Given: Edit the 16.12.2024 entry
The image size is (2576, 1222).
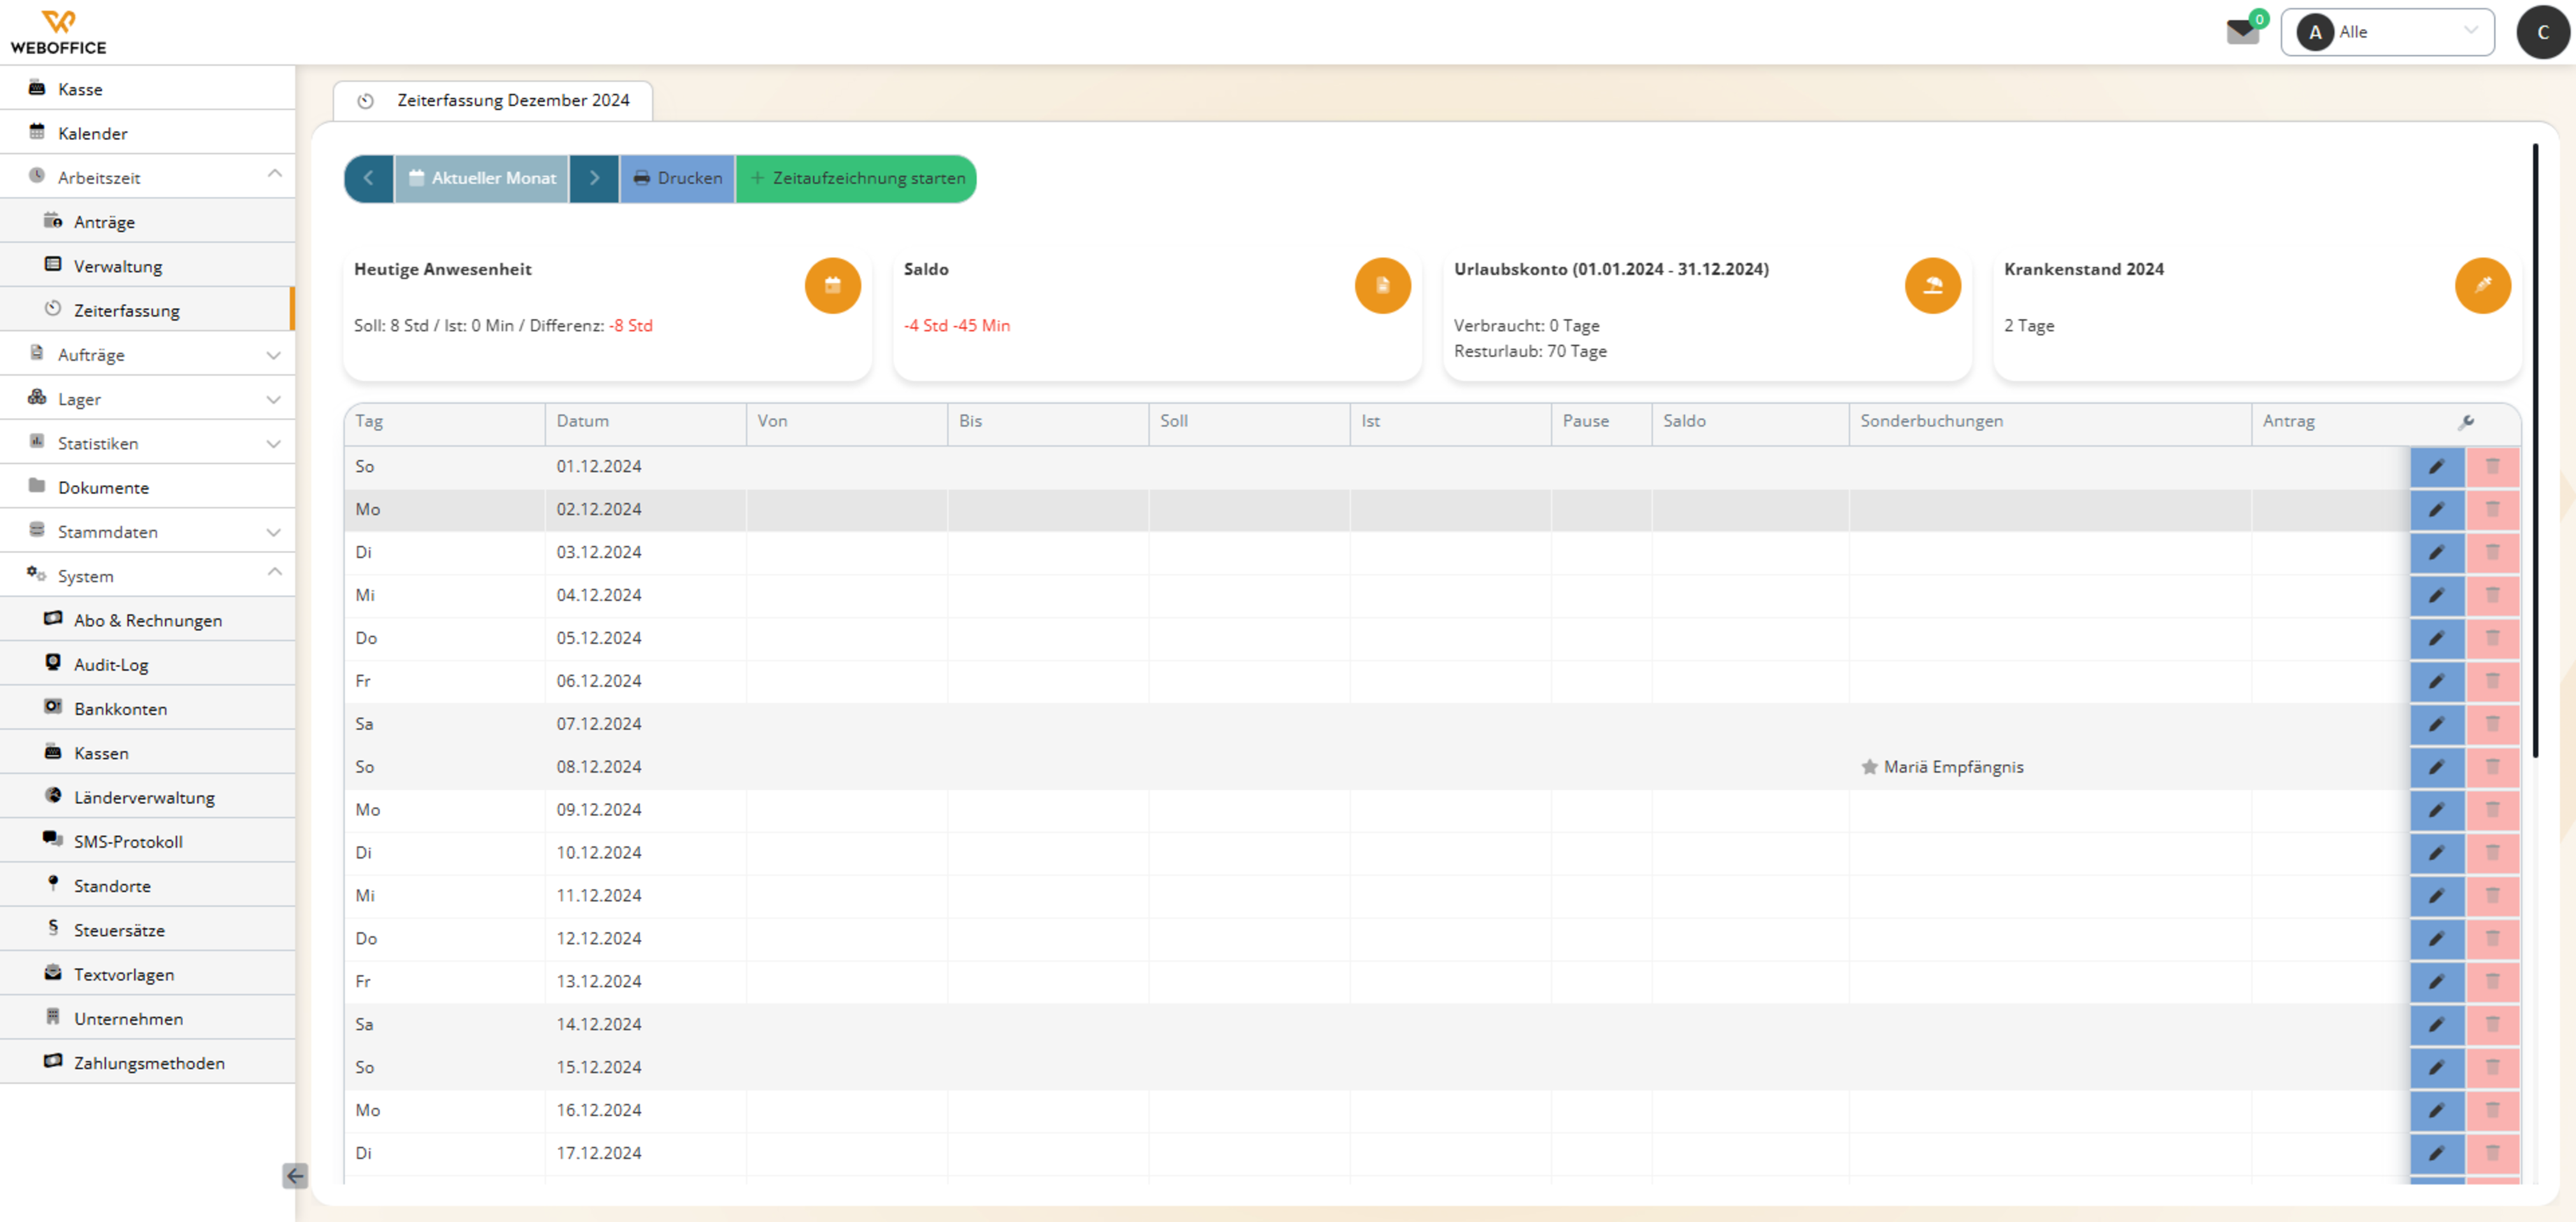Looking at the screenshot, I should click(x=2437, y=1111).
